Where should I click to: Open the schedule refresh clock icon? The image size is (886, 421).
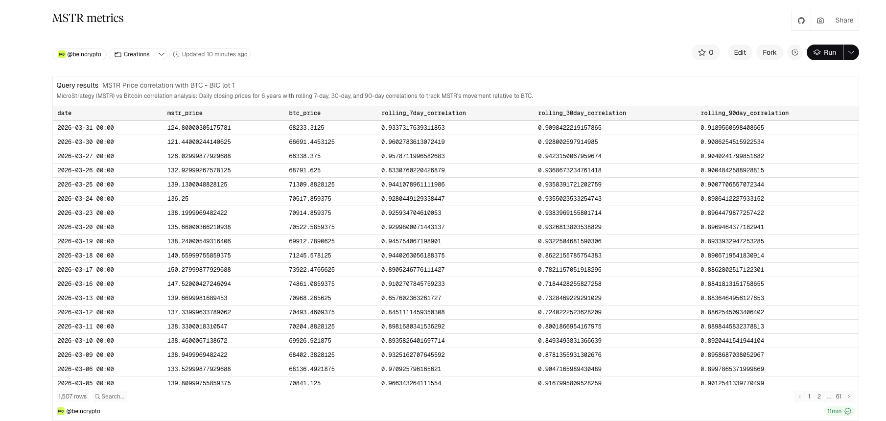coord(795,52)
